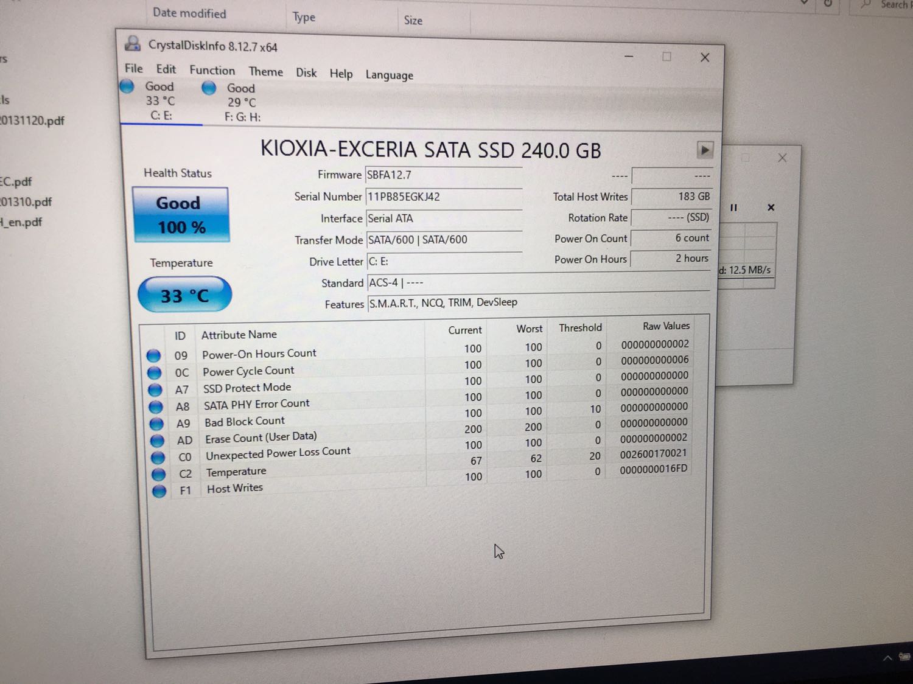The image size is (913, 684).
Task: Click the Raw Values column header
Action: (665, 326)
